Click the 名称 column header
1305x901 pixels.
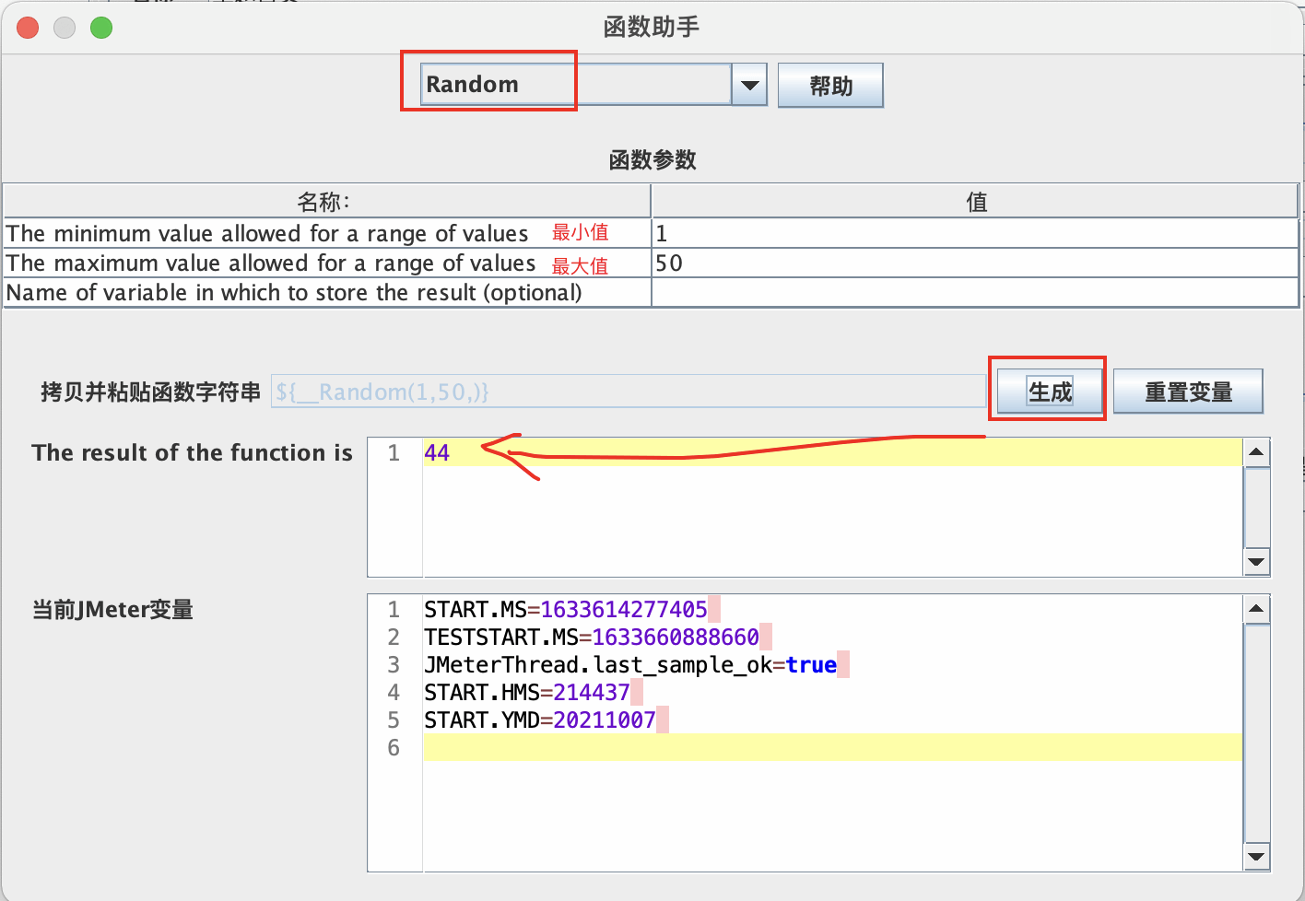coord(327,202)
